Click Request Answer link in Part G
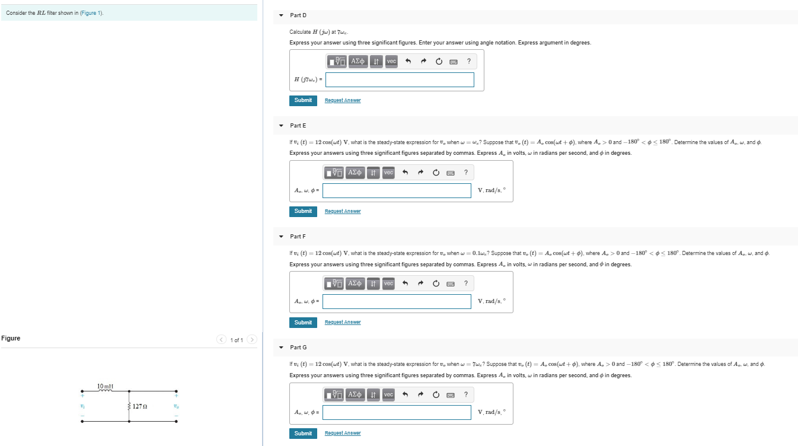Image resolution: width=798 pixels, height=446 pixels. pyautogui.click(x=343, y=433)
